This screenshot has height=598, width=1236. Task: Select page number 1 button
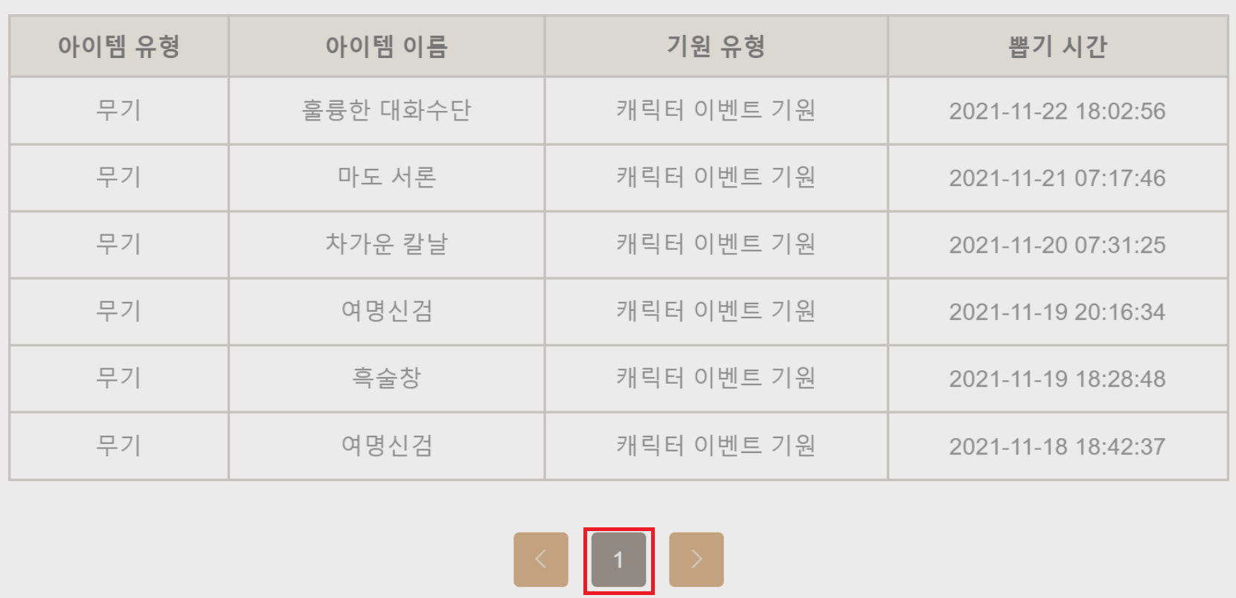tap(616, 559)
